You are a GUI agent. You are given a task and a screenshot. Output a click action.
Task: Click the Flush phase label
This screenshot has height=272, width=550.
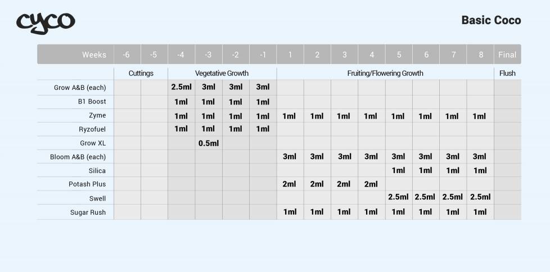tap(508, 73)
